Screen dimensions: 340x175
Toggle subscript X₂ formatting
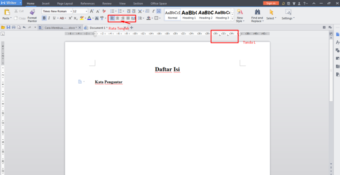[75, 18]
